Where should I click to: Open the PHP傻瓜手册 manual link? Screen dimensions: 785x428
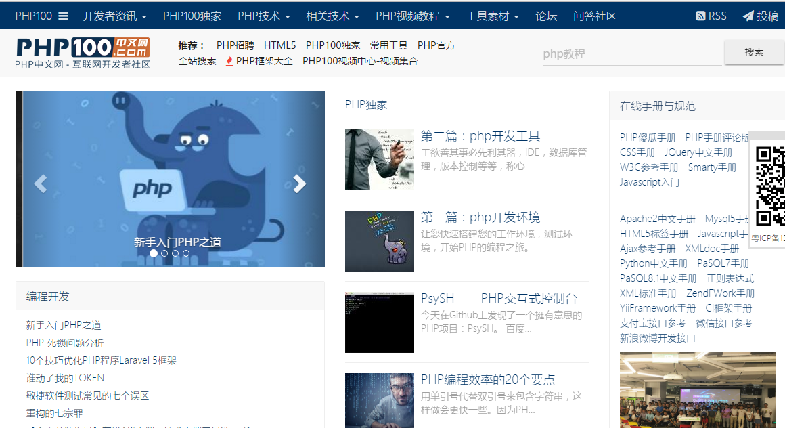coord(648,137)
